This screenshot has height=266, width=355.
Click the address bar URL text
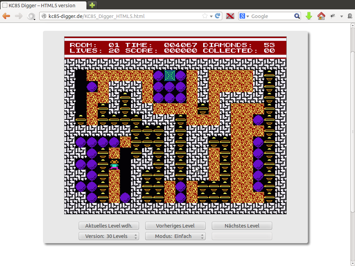click(x=96, y=16)
